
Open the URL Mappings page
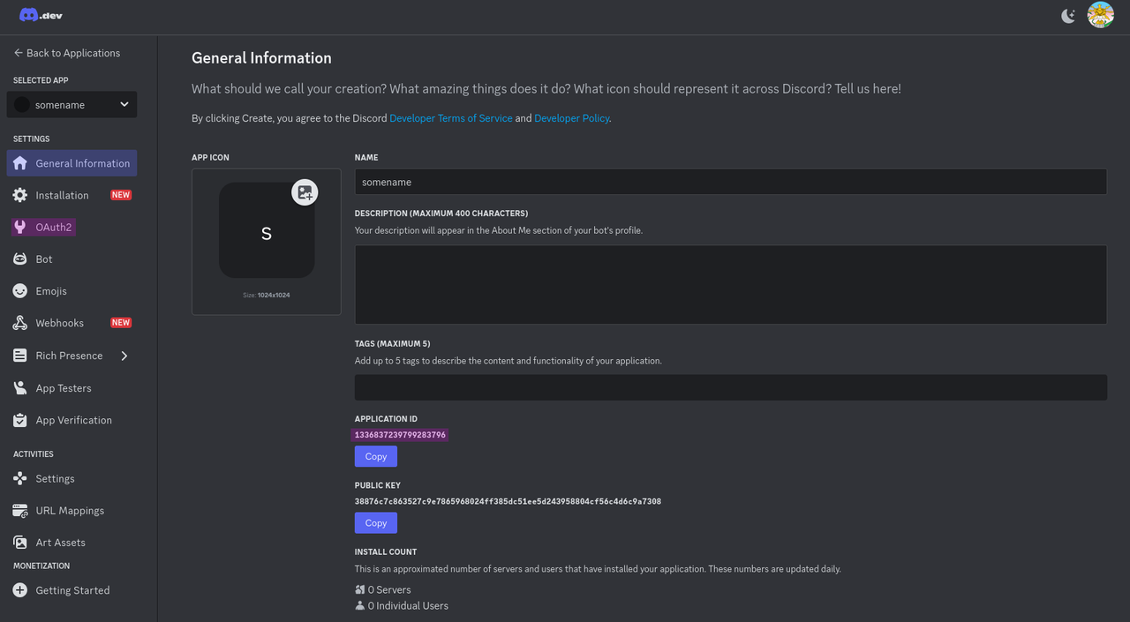coord(72,511)
